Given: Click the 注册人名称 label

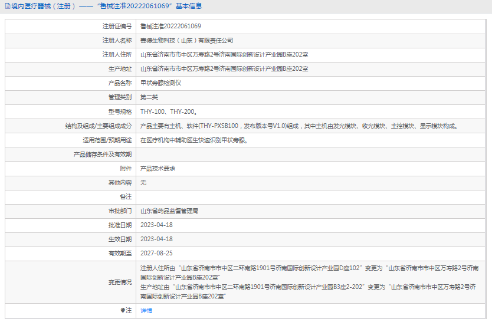Looking at the screenshot, I should click(x=117, y=41).
